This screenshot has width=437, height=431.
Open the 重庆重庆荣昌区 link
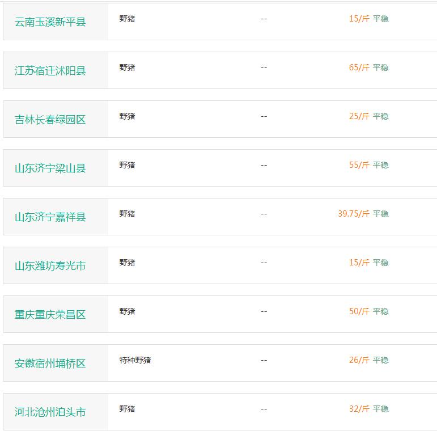(x=50, y=315)
